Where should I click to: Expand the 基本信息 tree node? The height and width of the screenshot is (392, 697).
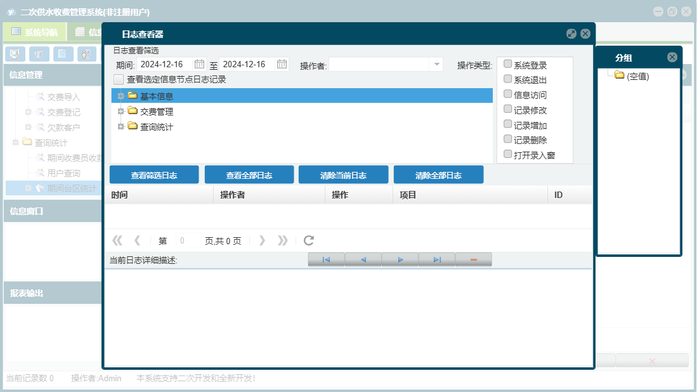[121, 96]
